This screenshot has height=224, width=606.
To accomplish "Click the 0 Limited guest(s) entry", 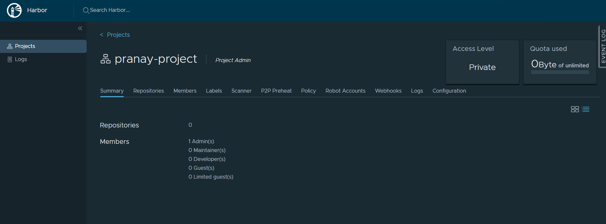I will coord(211,177).
